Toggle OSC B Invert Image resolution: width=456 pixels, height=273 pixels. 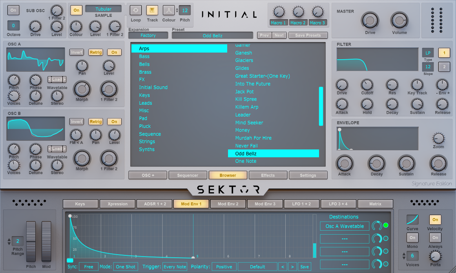pyautogui.click(x=77, y=122)
